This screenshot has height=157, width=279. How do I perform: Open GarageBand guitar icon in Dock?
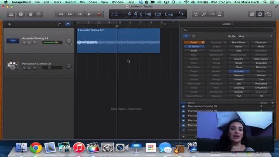179,148
